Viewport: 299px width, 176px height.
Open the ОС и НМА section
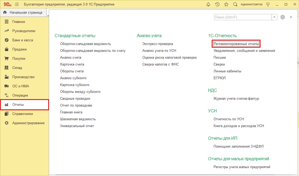25,86
